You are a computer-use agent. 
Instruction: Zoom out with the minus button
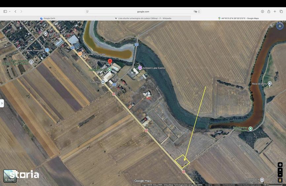pos(280,175)
